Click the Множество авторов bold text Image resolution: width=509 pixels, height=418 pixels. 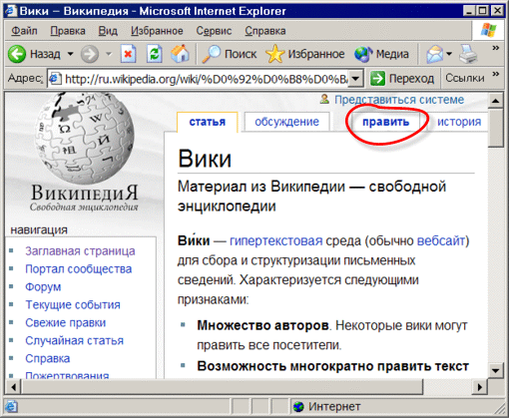(263, 325)
